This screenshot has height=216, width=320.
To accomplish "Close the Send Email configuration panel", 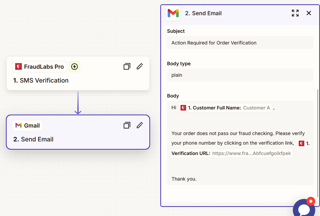I will 309,13.
